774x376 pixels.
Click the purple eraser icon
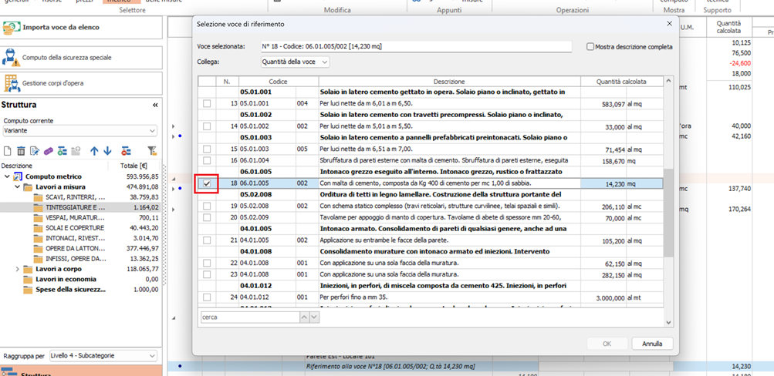click(x=49, y=151)
